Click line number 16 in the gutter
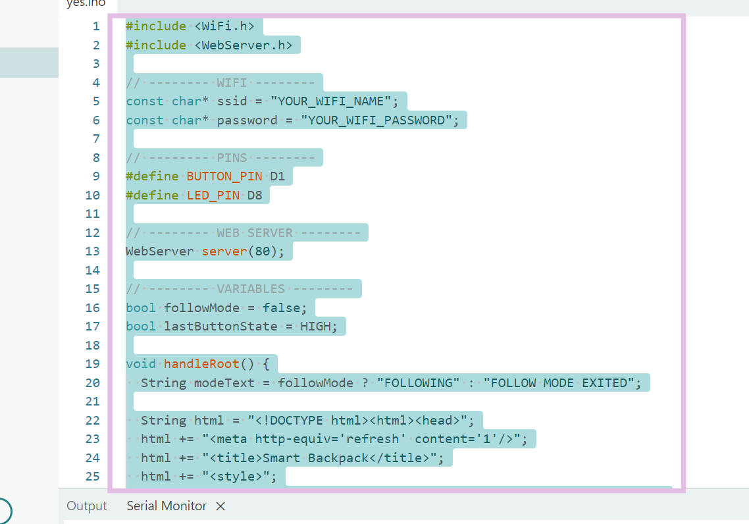The width and height of the screenshot is (749, 524). [92, 307]
